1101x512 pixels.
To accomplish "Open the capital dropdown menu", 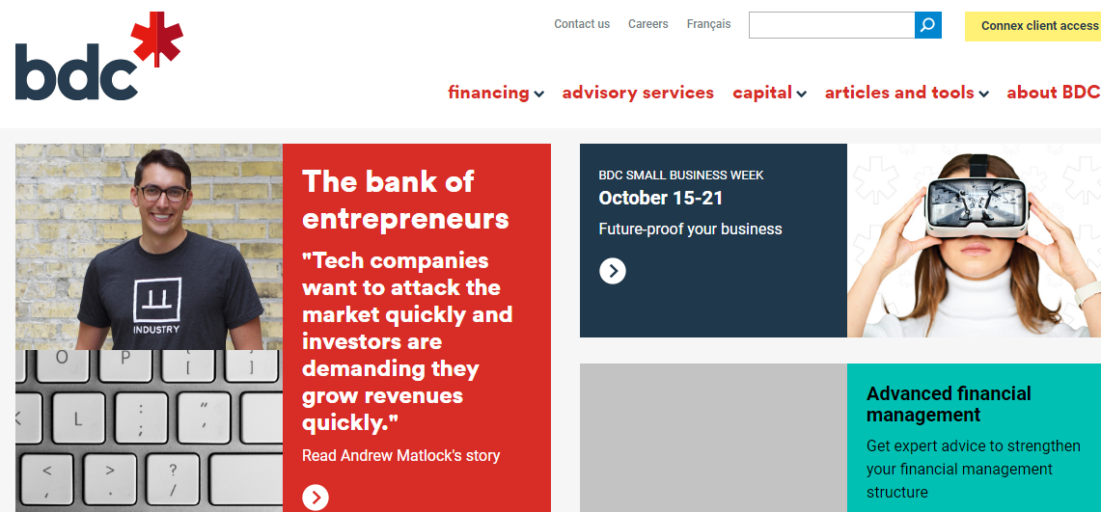I will tap(769, 93).
